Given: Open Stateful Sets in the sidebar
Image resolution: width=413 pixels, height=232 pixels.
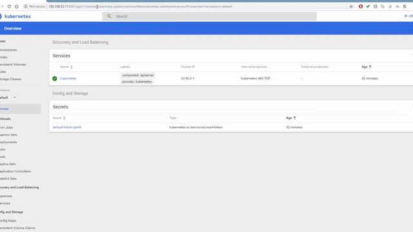Looking at the screenshot, I should click(8, 179).
